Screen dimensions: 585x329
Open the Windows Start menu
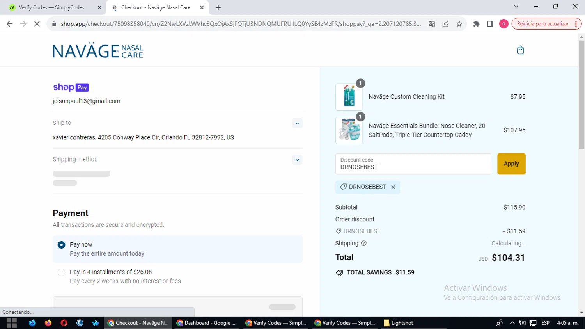[x=12, y=323]
